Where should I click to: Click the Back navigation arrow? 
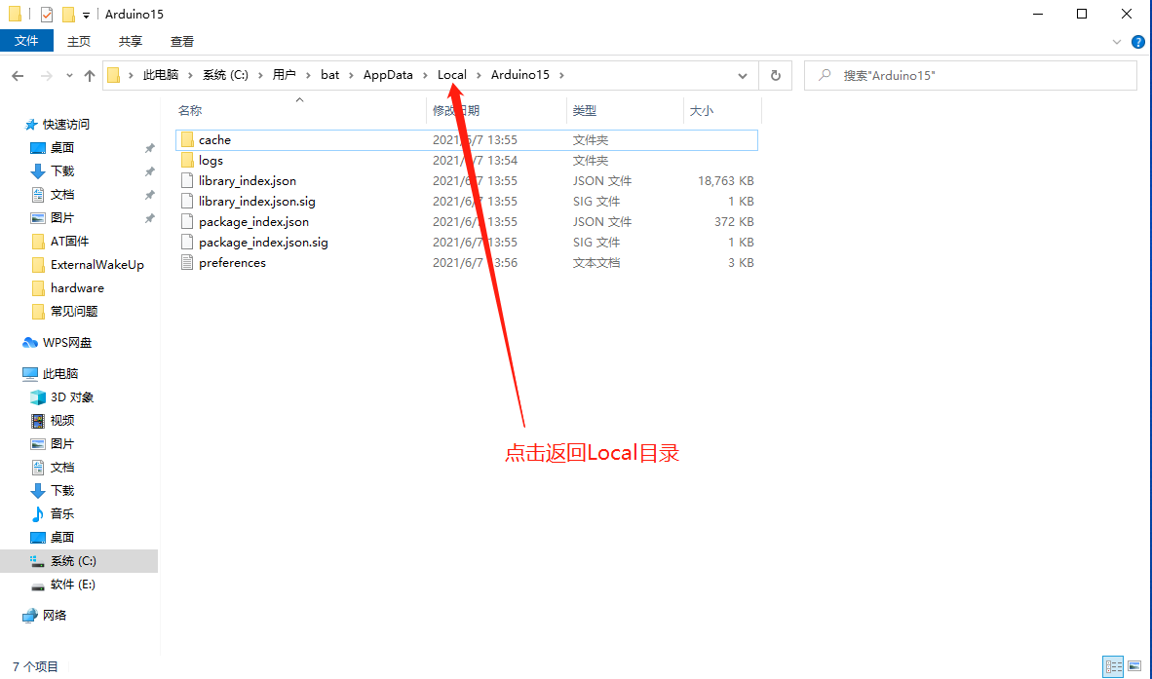point(18,76)
